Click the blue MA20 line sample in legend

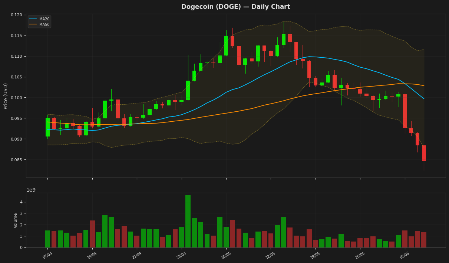[33, 19]
